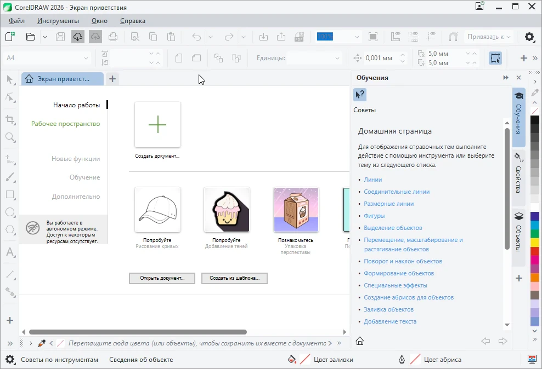Click the Tips pointer-question icon
The width and height of the screenshot is (542, 369).
[x=360, y=95]
